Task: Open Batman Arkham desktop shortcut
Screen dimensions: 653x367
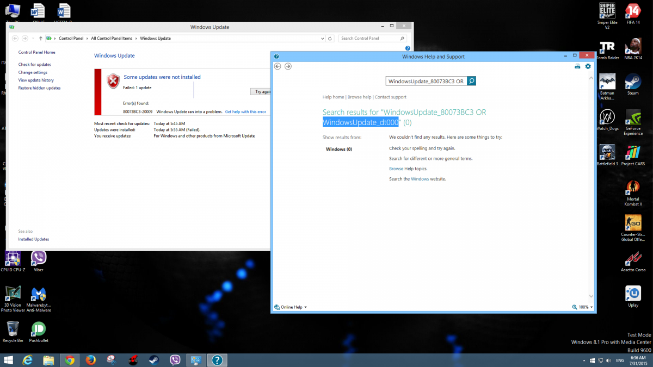Action: point(607,87)
